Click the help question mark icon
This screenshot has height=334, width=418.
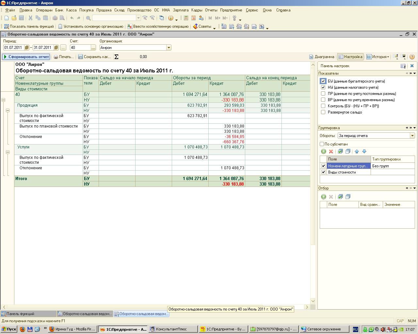[412, 57]
